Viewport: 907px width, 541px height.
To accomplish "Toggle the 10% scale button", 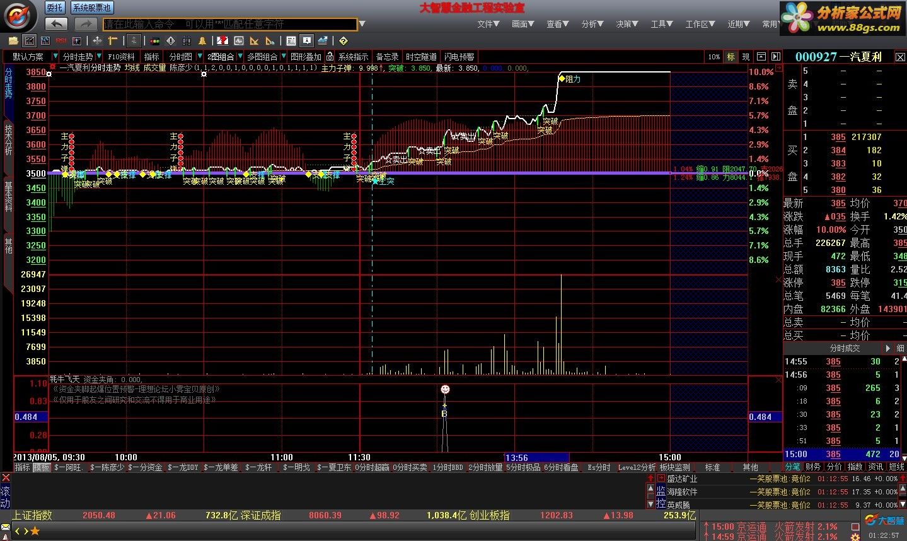I will click(x=714, y=57).
